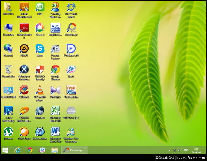Click the ENG input language indicator

coord(186,150)
